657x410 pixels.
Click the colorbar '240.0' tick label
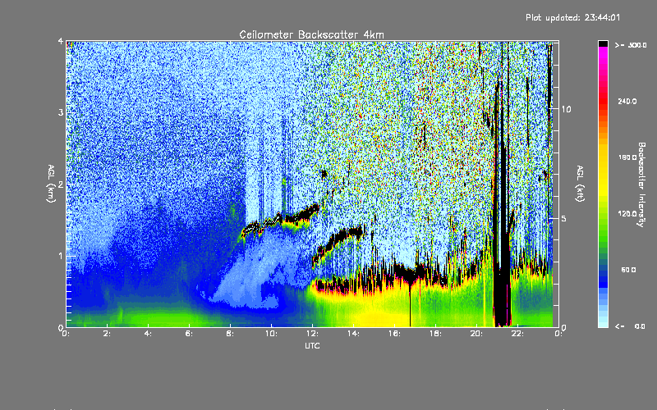(627, 102)
